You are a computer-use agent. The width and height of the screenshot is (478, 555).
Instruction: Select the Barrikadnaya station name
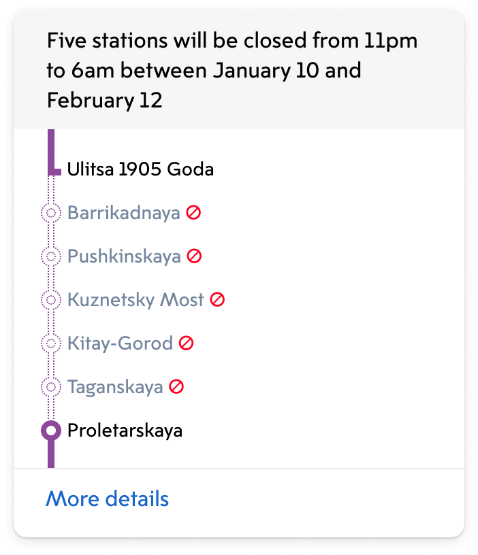pos(123,213)
